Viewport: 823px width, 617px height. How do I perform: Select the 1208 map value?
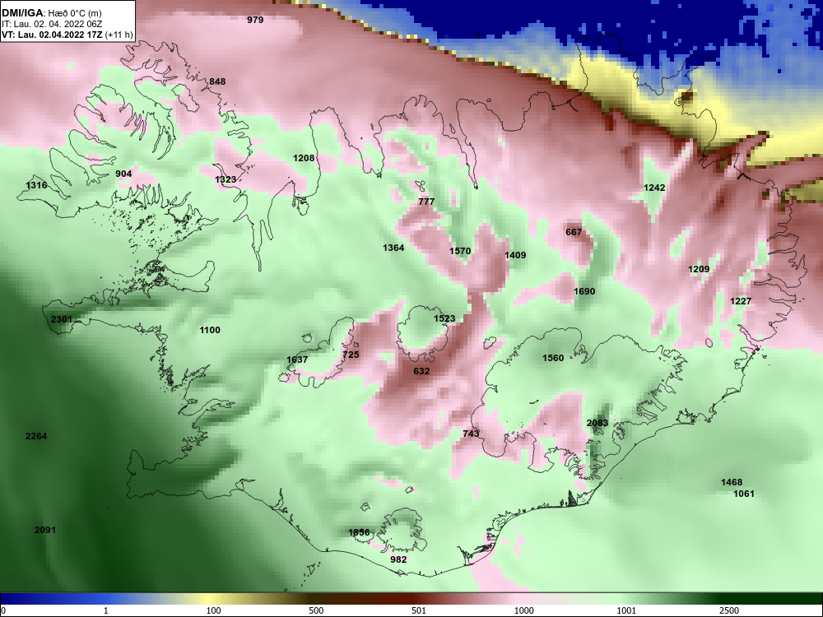click(x=304, y=158)
